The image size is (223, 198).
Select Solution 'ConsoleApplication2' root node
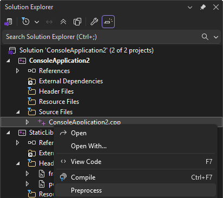pos(87,50)
